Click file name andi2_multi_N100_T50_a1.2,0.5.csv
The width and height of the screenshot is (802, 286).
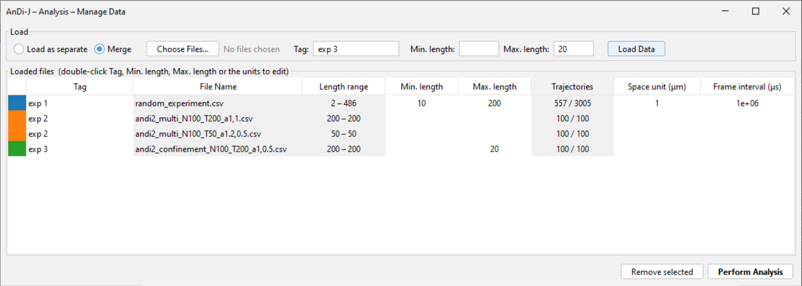point(198,134)
